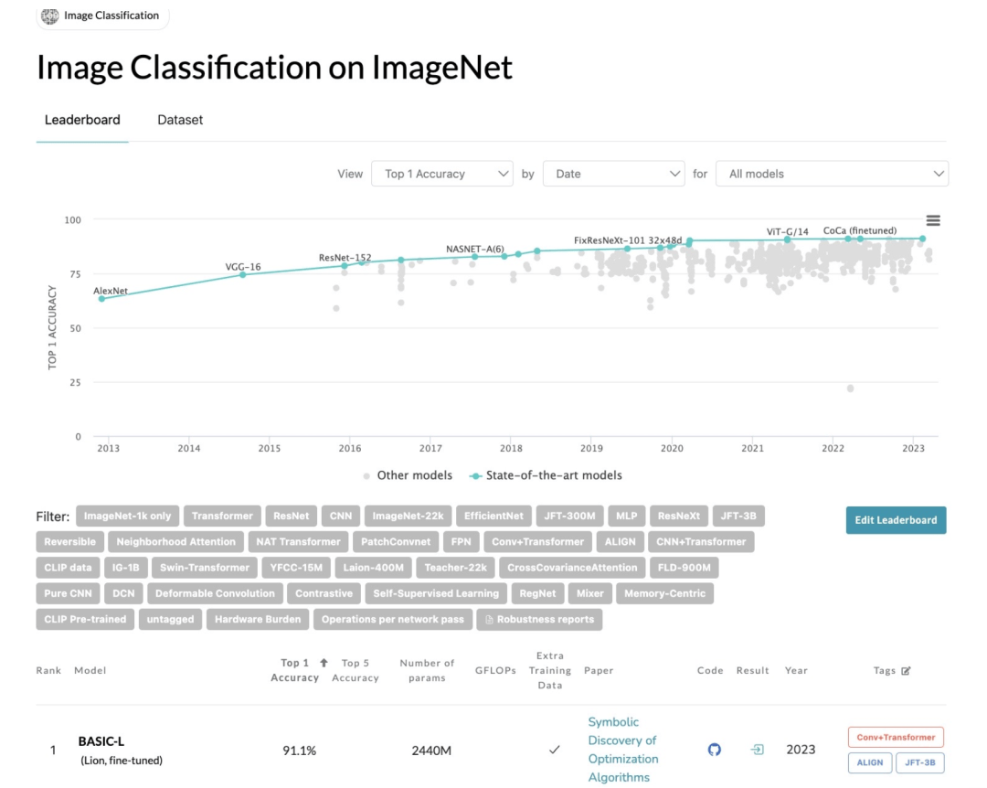Viewport: 987px width, 788px height.
Task: Click the Image Classification brain icon
Action: click(49, 16)
